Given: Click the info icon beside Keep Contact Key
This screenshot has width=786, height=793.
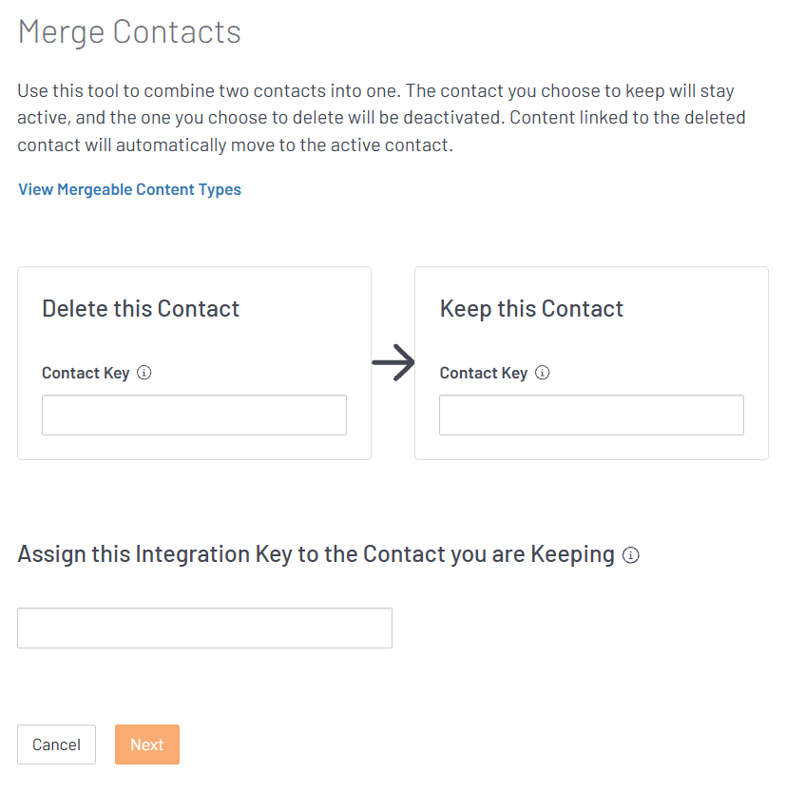Looking at the screenshot, I should (x=542, y=373).
